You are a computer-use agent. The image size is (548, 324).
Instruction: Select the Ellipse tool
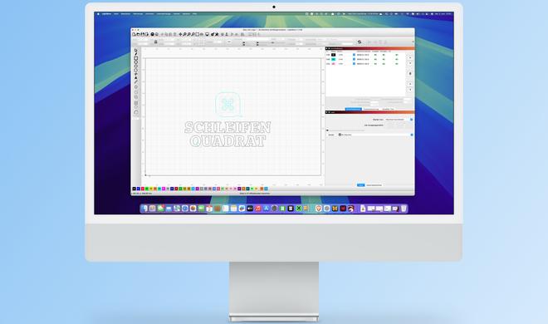click(x=135, y=62)
